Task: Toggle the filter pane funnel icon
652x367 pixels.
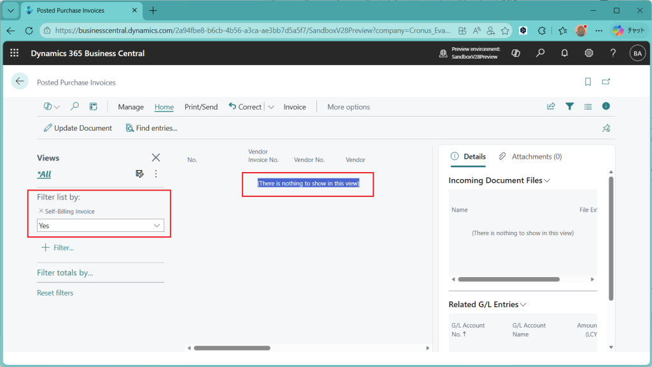Action: click(x=569, y=106)
